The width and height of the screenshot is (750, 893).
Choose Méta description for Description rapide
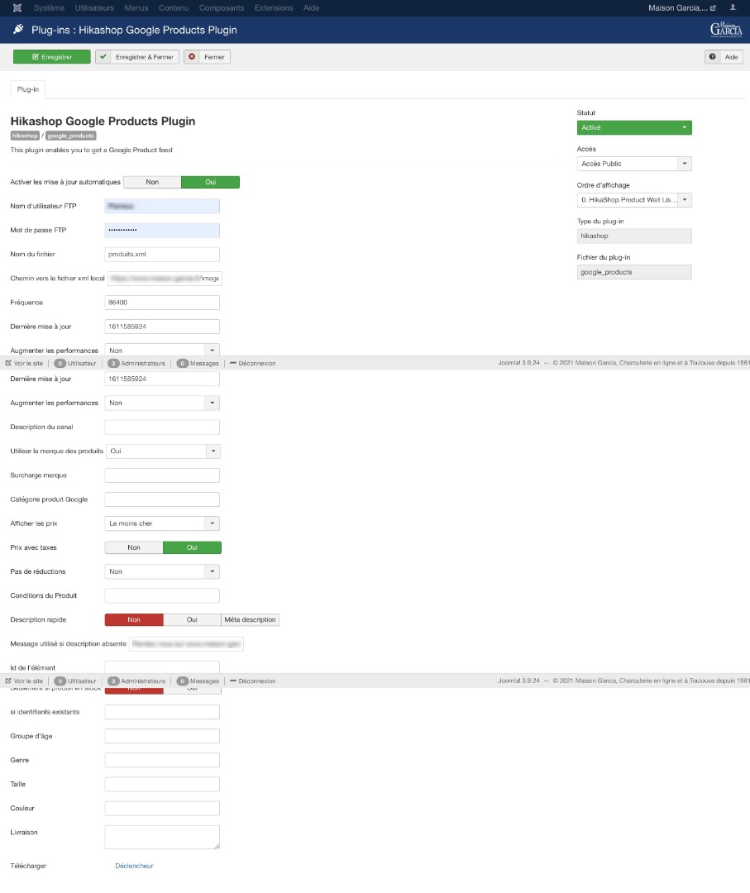(x=250, y=619)
